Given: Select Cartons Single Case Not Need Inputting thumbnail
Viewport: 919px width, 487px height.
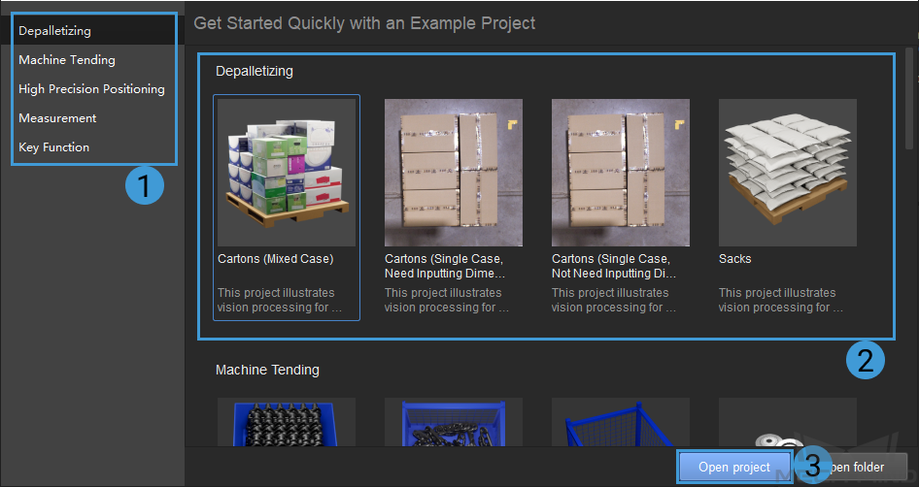Looking at the screenshot, I should click(621, 173).
